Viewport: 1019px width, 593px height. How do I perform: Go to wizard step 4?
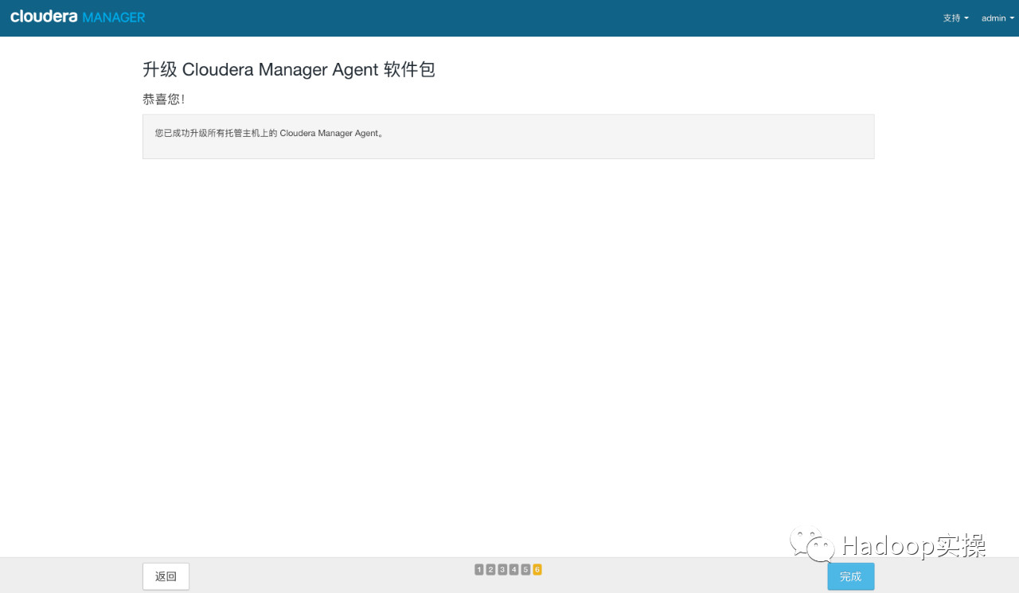pos(513,569)
